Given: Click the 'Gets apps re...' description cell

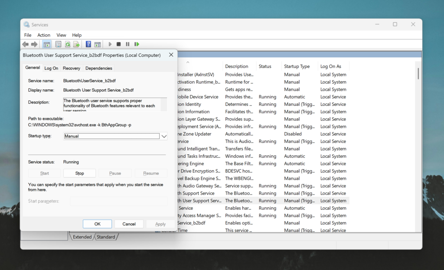Looking at the screenshot, I should click(239, 89).
